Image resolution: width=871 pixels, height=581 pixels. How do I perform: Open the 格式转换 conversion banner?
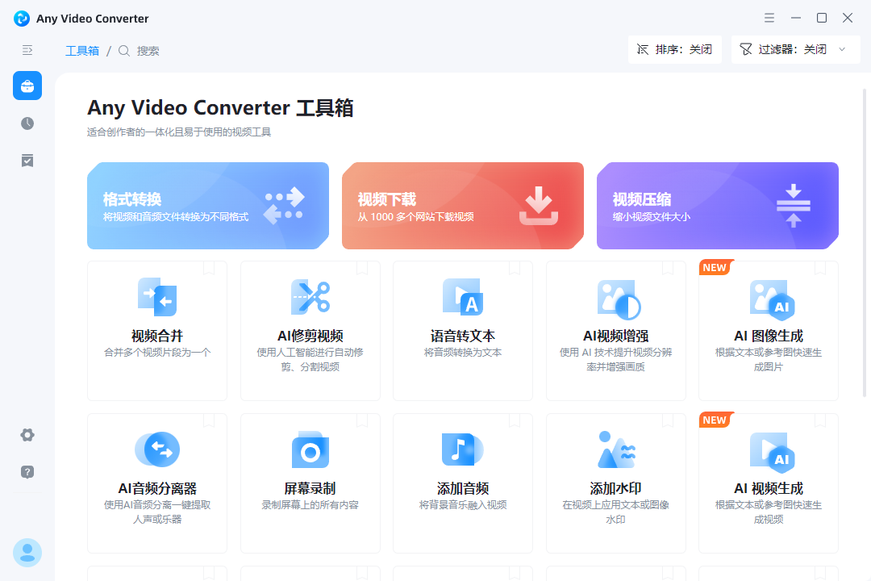(207, 205)
